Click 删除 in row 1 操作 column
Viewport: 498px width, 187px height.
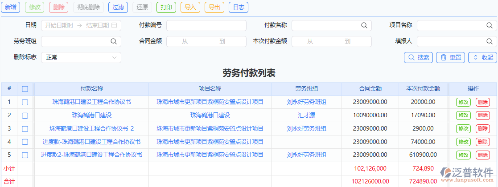pyautogui.click(x=483, y=102)
